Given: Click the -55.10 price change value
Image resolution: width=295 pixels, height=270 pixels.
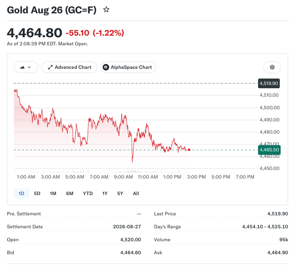Looking at the screenshot, I should pos(78,33).
